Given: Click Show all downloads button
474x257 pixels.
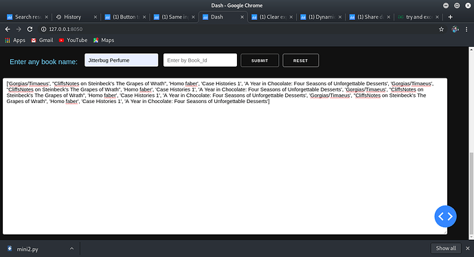Looking at the screenshot, I should pyautogui.click(x=446, y=248).
